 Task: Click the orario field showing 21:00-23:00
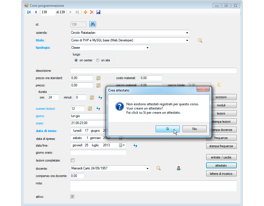(x=88, y=123)
